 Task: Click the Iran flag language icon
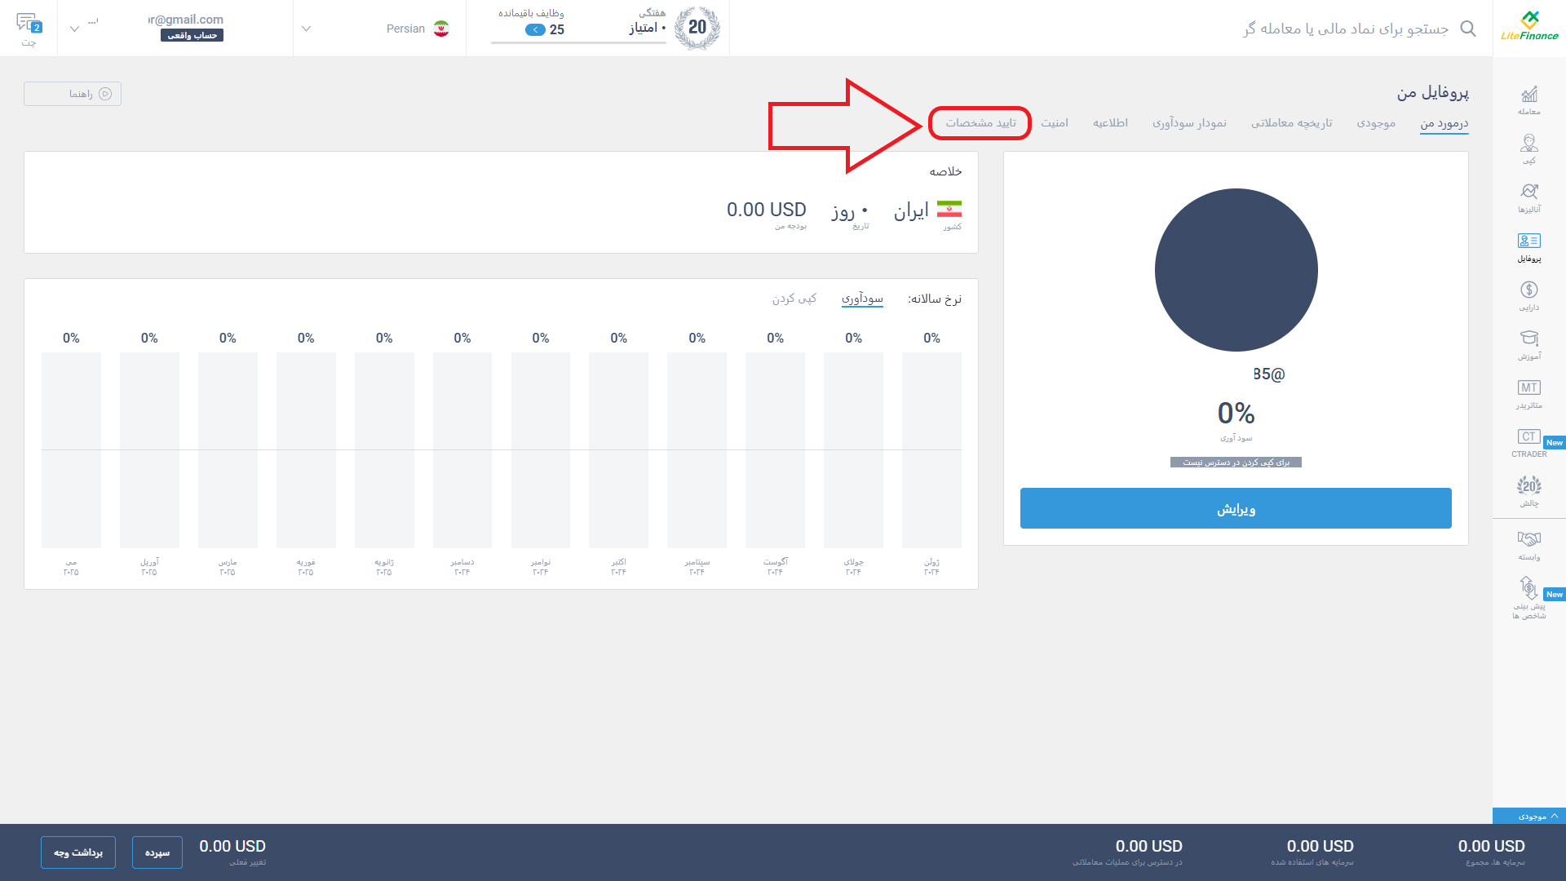[x=441, y=29]
